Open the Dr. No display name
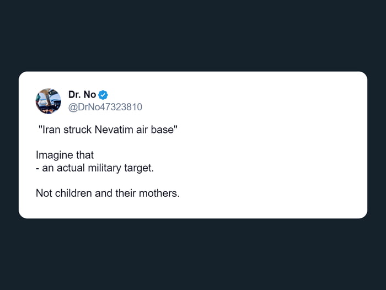This screenshot has height=290, width=386. [82, 94]
